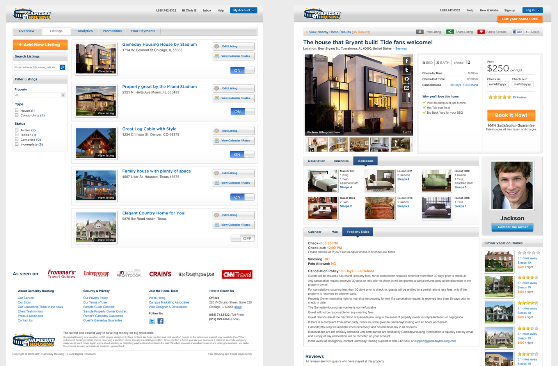
Task: Select the Description tab
Action: pyautogui.click(x=316, y=161)
